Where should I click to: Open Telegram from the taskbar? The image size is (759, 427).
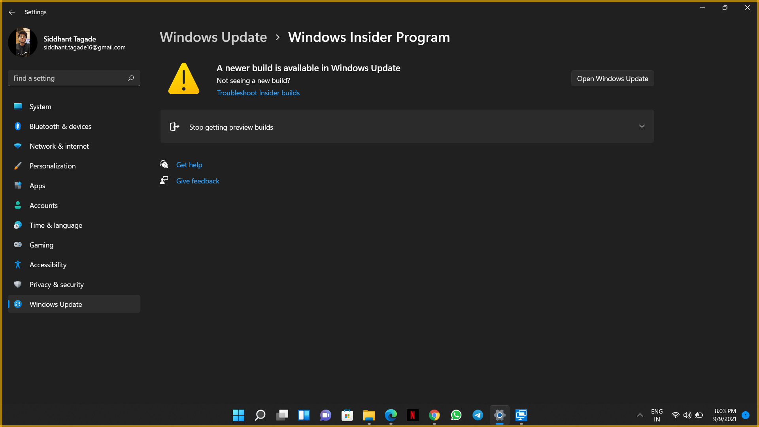pos(478,415)
